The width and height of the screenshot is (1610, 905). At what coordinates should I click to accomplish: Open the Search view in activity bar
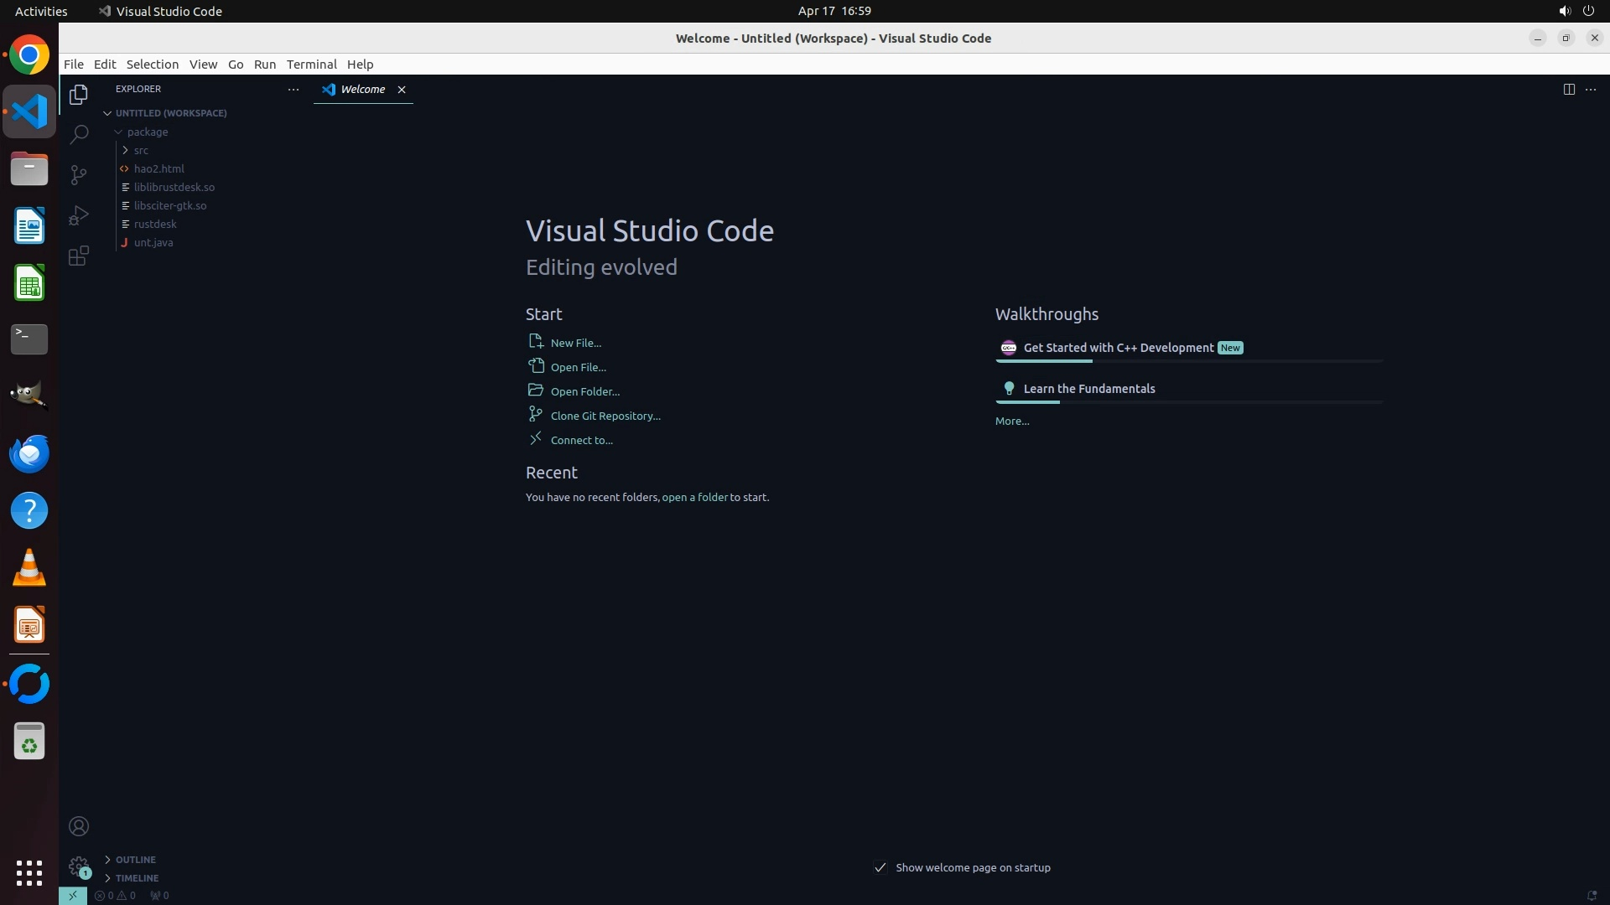pyautogui.click(x=79, y=134)
